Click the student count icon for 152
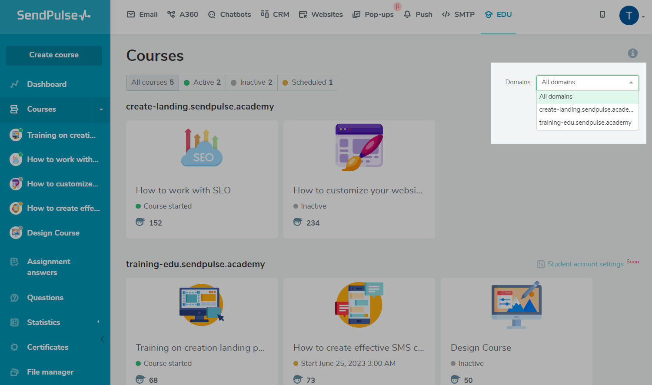The width and height of the screenshot is (652, 385). [140, 222]
